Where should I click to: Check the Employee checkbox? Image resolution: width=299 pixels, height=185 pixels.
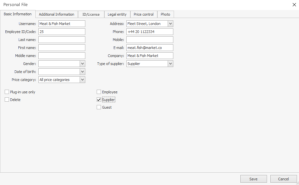99,92
